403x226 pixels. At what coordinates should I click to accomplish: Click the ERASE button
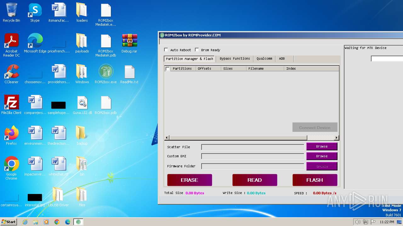pyautogui.click(x=190, y=180)
